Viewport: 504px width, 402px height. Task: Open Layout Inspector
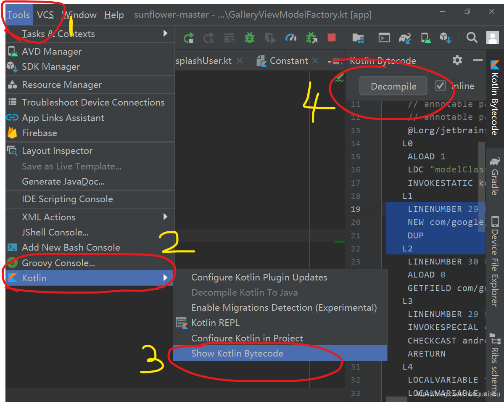90,151
